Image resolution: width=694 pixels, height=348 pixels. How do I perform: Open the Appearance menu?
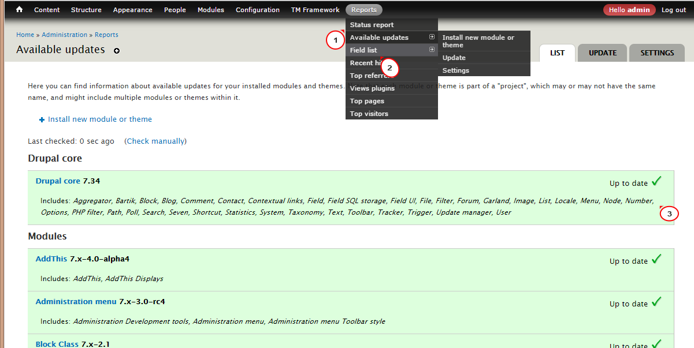[x=133, y=10]
